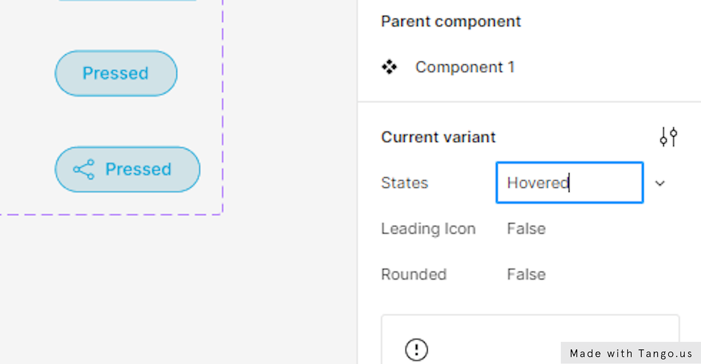Select the Pressed button variant without icon
This screenshot has height=364, width=701.
[x=116, y=73]
